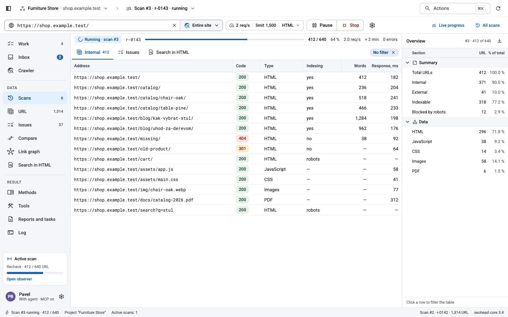This screenshot has width=508, height=317.
Task: Open Issues in the sidebar
Action: point(35,125)
